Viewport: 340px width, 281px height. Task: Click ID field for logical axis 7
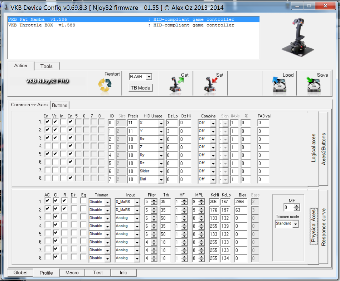tap(111, 171)
